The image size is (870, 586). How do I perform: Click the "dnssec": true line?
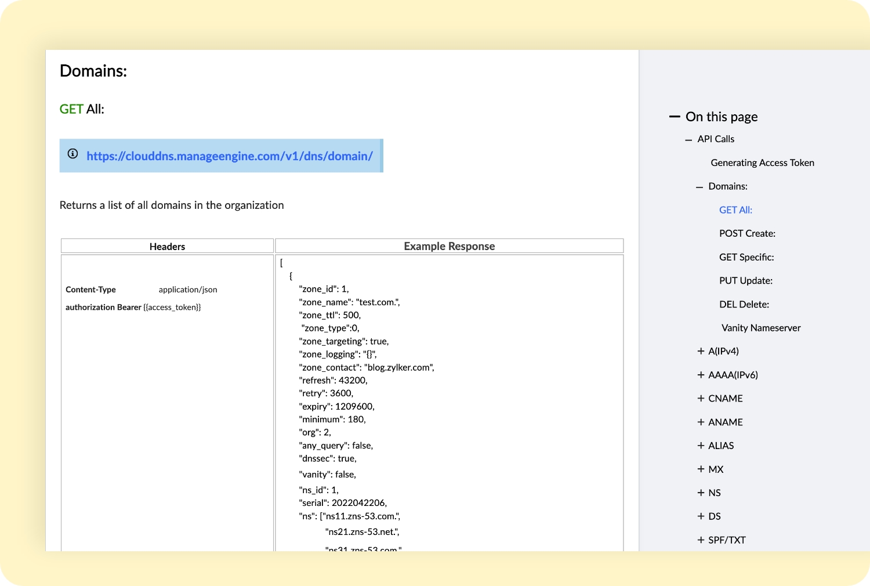point(328,458)
